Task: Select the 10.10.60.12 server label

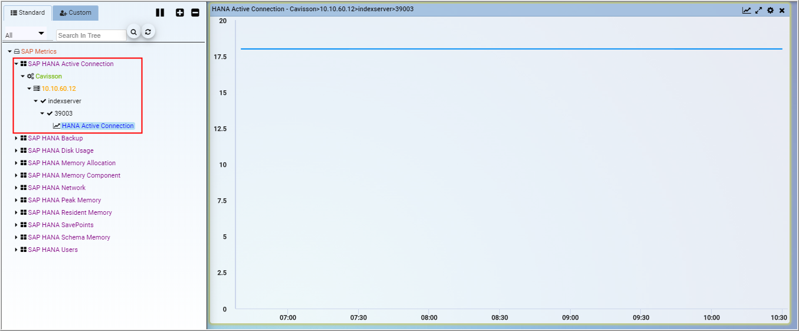Action: (x=58, y=89)
